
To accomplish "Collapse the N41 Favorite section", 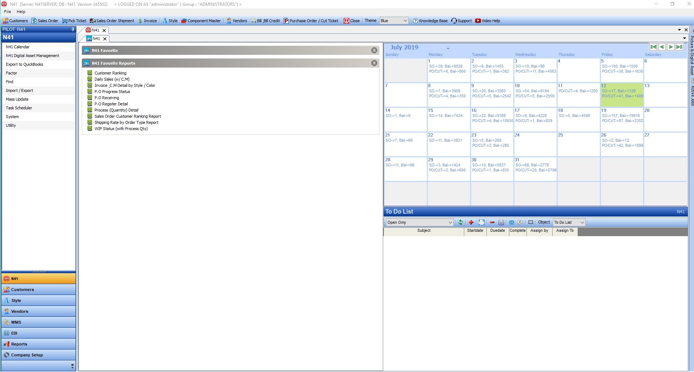I will pos(374,50).
